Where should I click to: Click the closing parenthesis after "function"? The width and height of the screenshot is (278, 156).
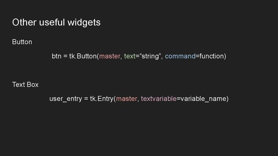tap(225, 56)
